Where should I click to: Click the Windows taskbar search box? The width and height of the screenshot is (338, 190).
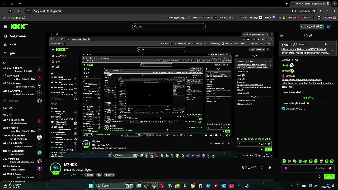[x=115, y=186]
